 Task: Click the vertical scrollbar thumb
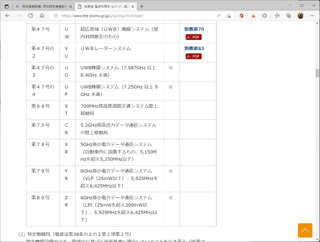pyautogui.click(x=317, y=73)
